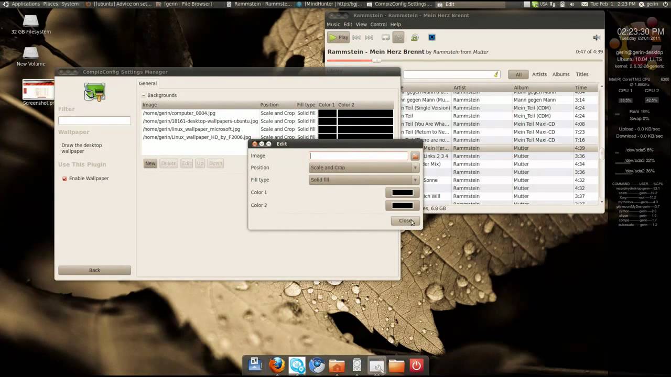Browse for image using the folder icon

415,156
